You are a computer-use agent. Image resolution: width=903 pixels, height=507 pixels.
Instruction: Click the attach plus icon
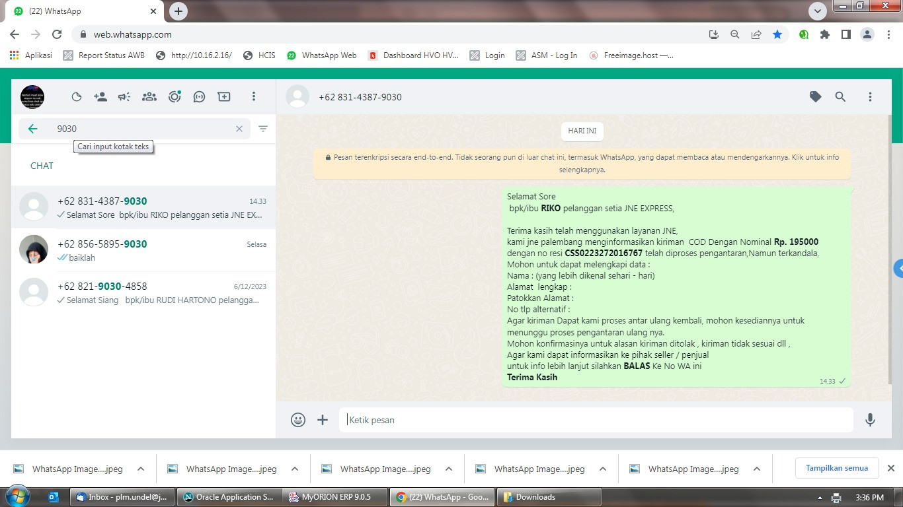click(323, 420)
